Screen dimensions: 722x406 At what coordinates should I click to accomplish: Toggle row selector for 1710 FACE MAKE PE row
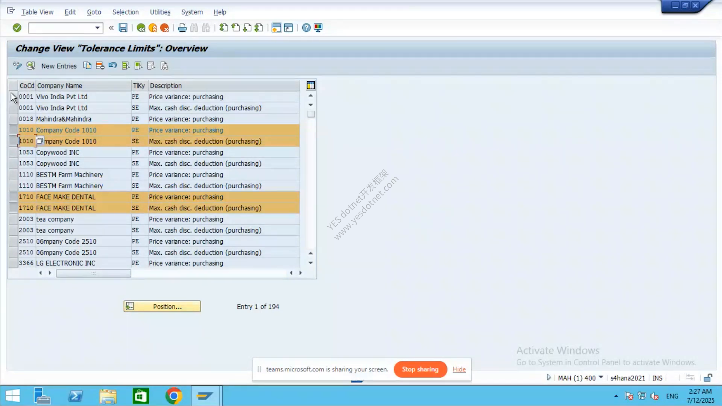coord(13,197)
